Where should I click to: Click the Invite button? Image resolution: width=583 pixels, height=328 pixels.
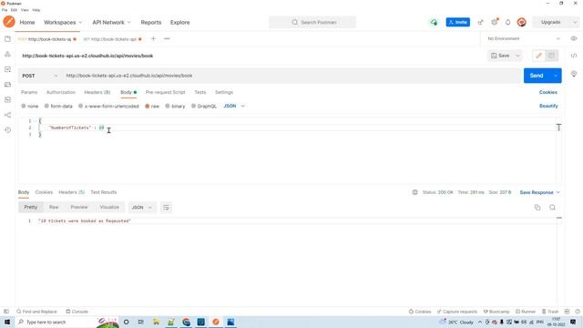(x=457, y=22)
